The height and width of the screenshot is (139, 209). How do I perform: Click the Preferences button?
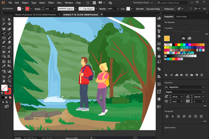point(169,9)
